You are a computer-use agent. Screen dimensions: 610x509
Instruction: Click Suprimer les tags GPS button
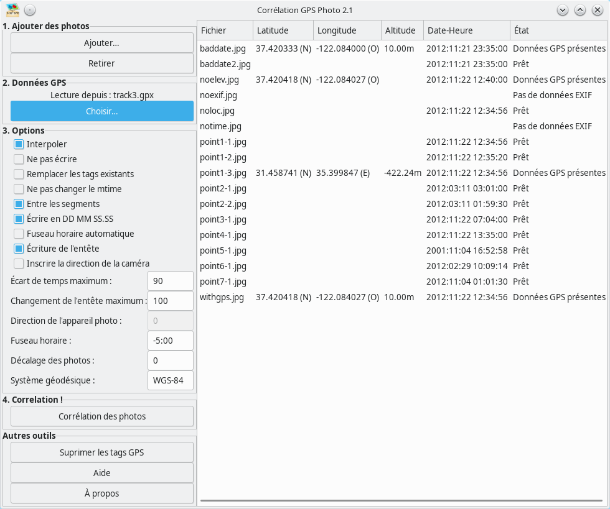click(102, 452)
